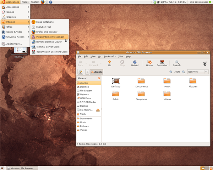Image resolution: width=213 pixels, height=170 pixels.
Task: Open the Back history dropdown arrow
Action: 86,63
